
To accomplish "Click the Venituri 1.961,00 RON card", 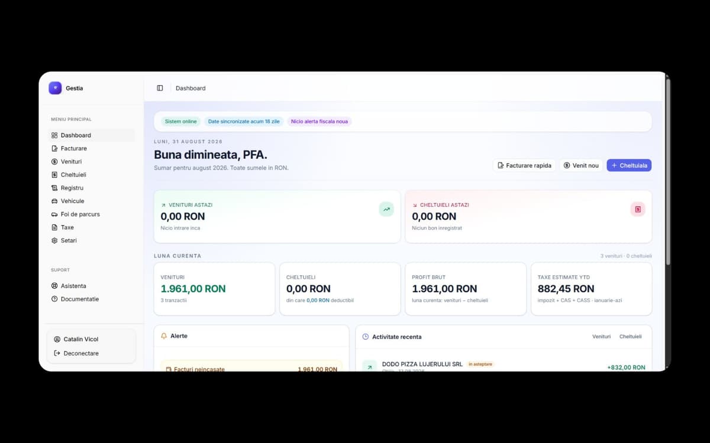I will click(214, 289).
